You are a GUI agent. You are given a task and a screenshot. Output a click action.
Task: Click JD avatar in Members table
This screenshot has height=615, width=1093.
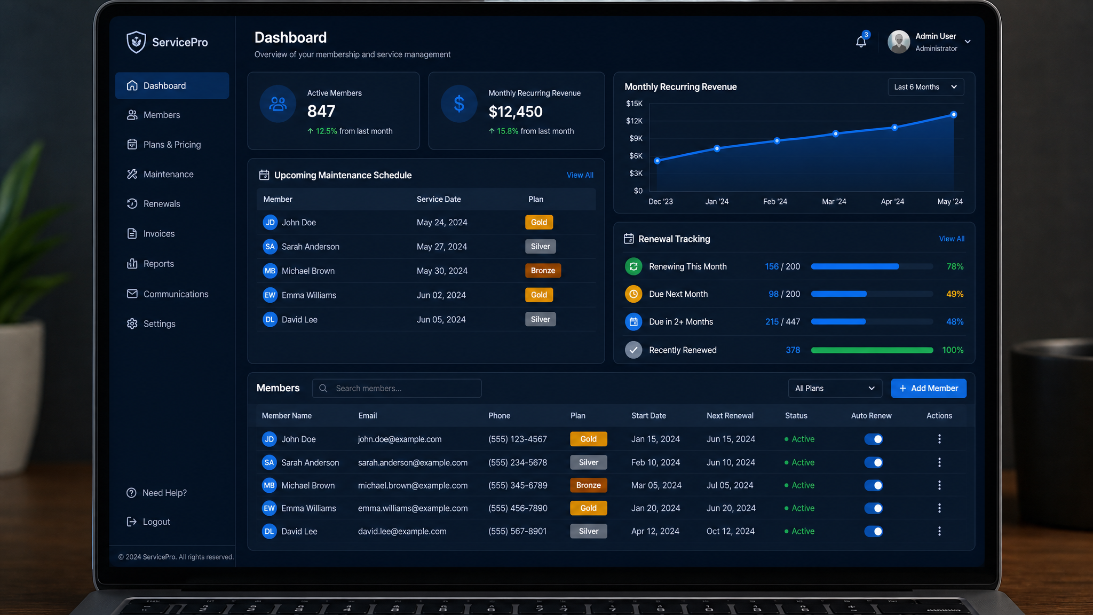pos(270,439)
